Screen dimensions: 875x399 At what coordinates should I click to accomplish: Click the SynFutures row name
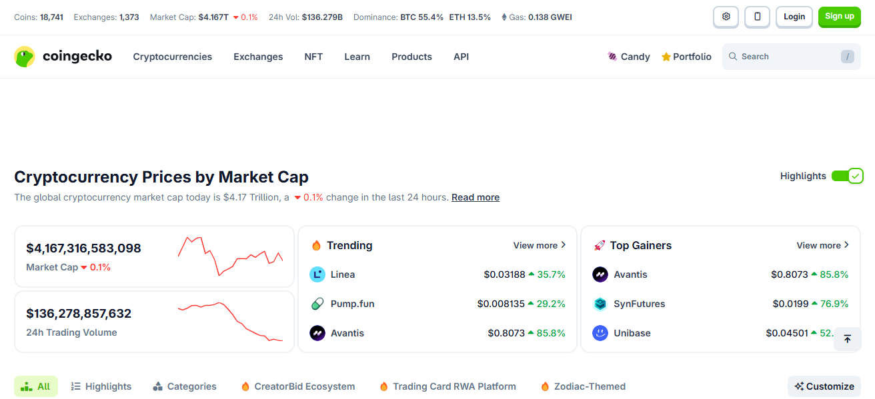coord(640,304)
